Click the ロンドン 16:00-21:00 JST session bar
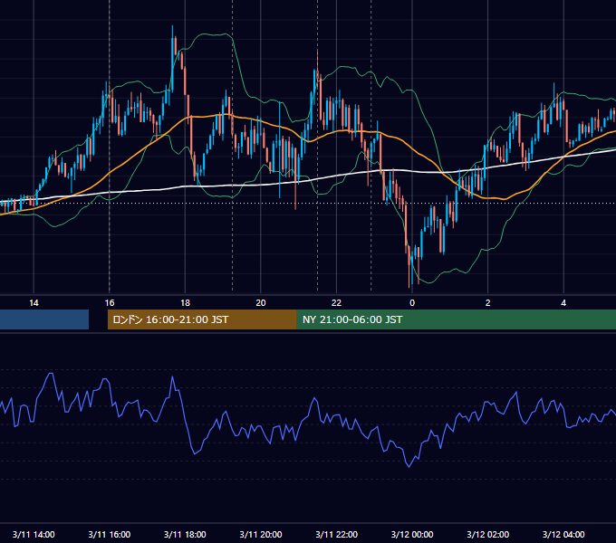The width and height of the screenshot is (616, 543). pos(202,319)
